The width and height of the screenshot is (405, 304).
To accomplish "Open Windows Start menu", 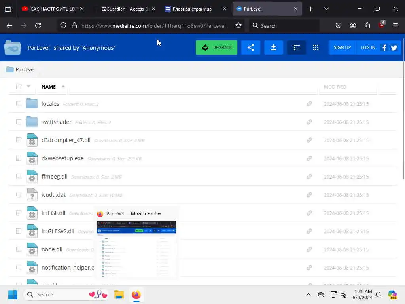I will [13, 294].
